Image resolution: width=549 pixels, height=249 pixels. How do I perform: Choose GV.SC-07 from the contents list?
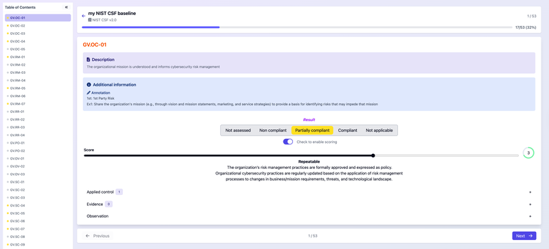point(18,229)
